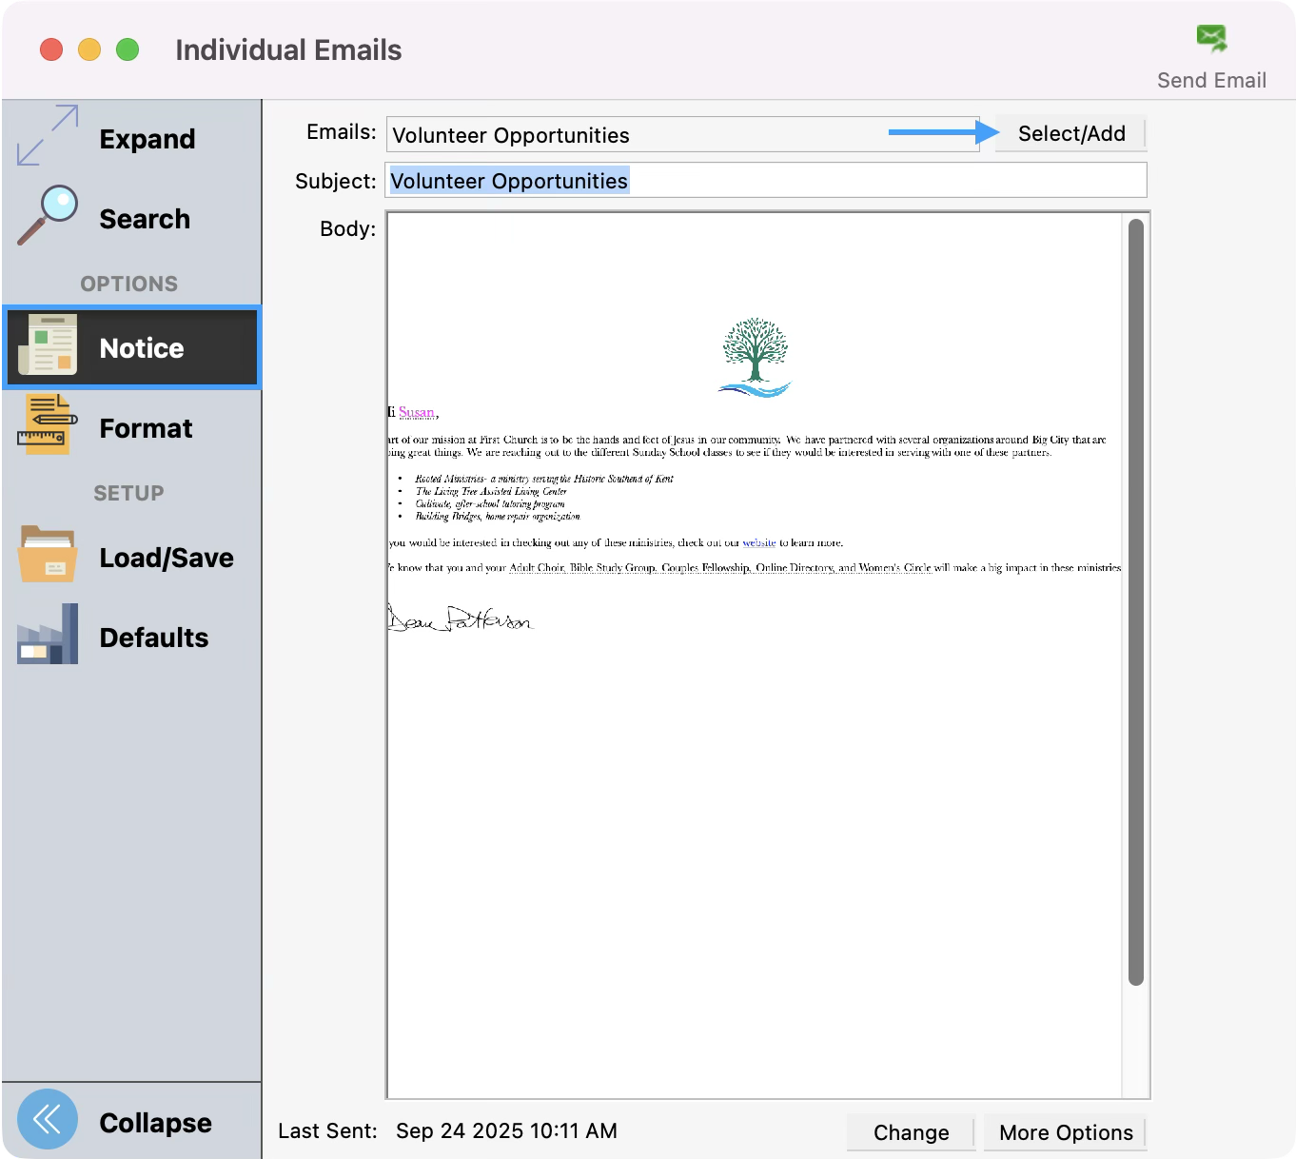Click the yellow minimize window button
1296x1159 pixels.
pos(89,49)
